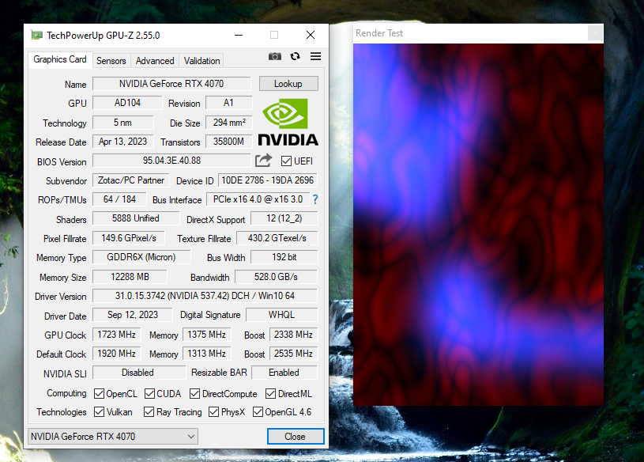Viewport: 644px width, 462px height.
Task: Click the Default Clock field 1920 MHz
Action: 117,354
